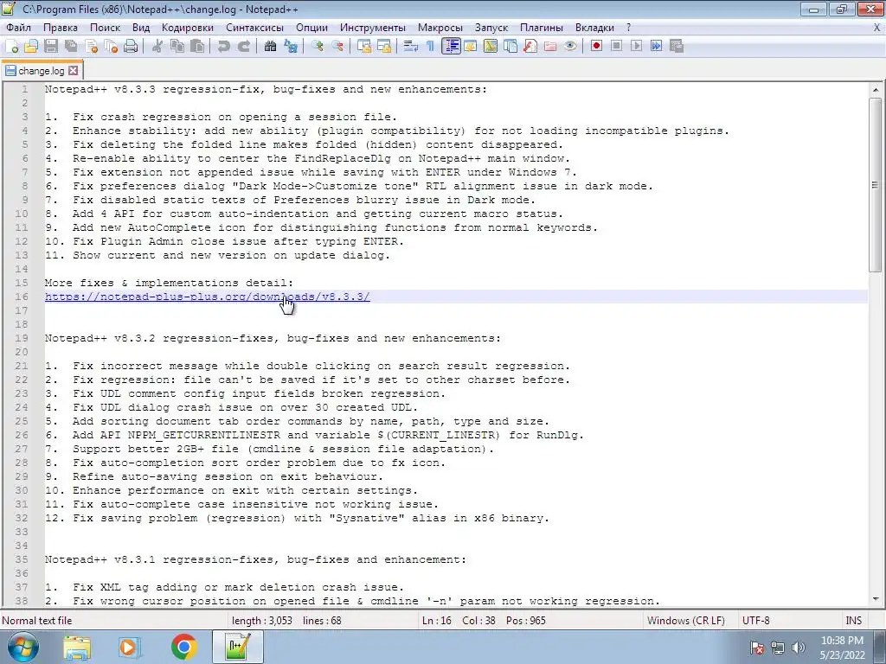Click the Save floppy disk icon

51,47
